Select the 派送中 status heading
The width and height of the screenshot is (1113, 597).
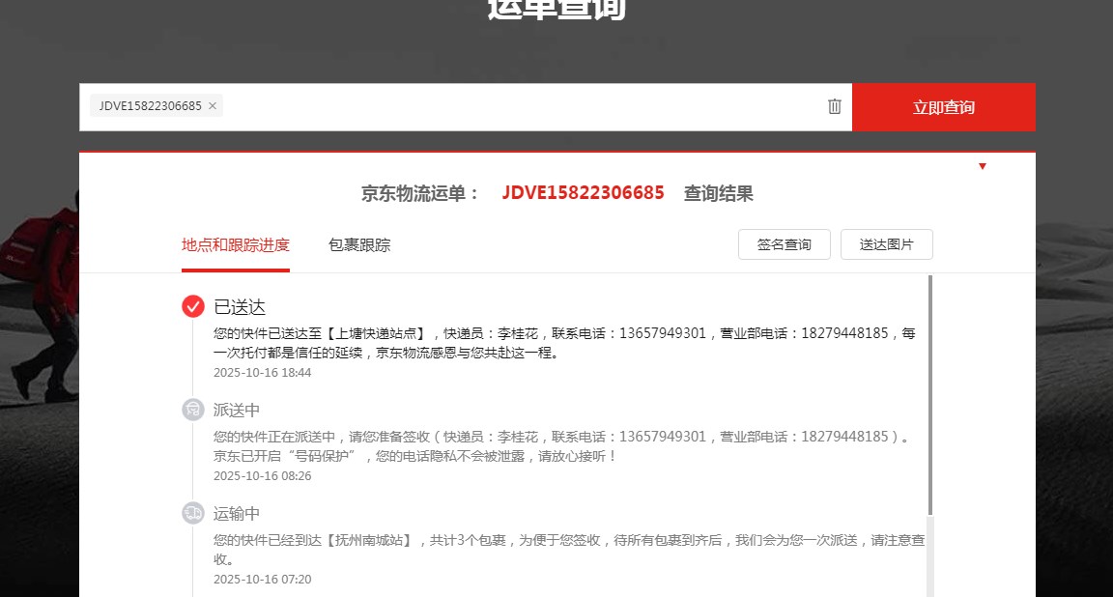pos(237,411)
